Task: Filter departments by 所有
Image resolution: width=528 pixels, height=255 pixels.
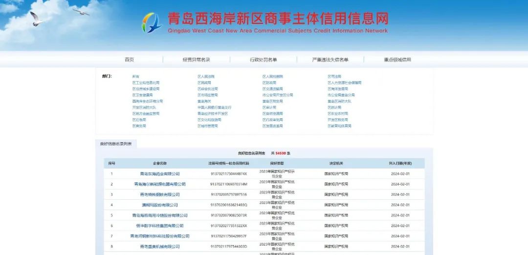Action: click(x=135, y=77)
